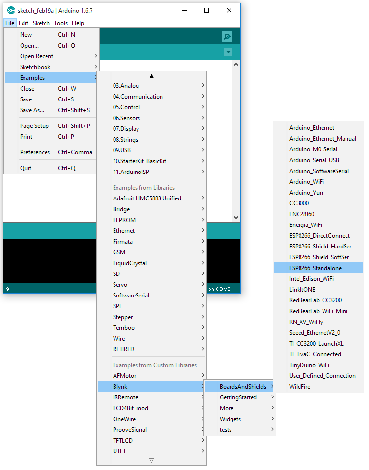This screenshot has width=369, height=470.
Task: Open the tab dropdown arrow button
Action: click(228, 52)
